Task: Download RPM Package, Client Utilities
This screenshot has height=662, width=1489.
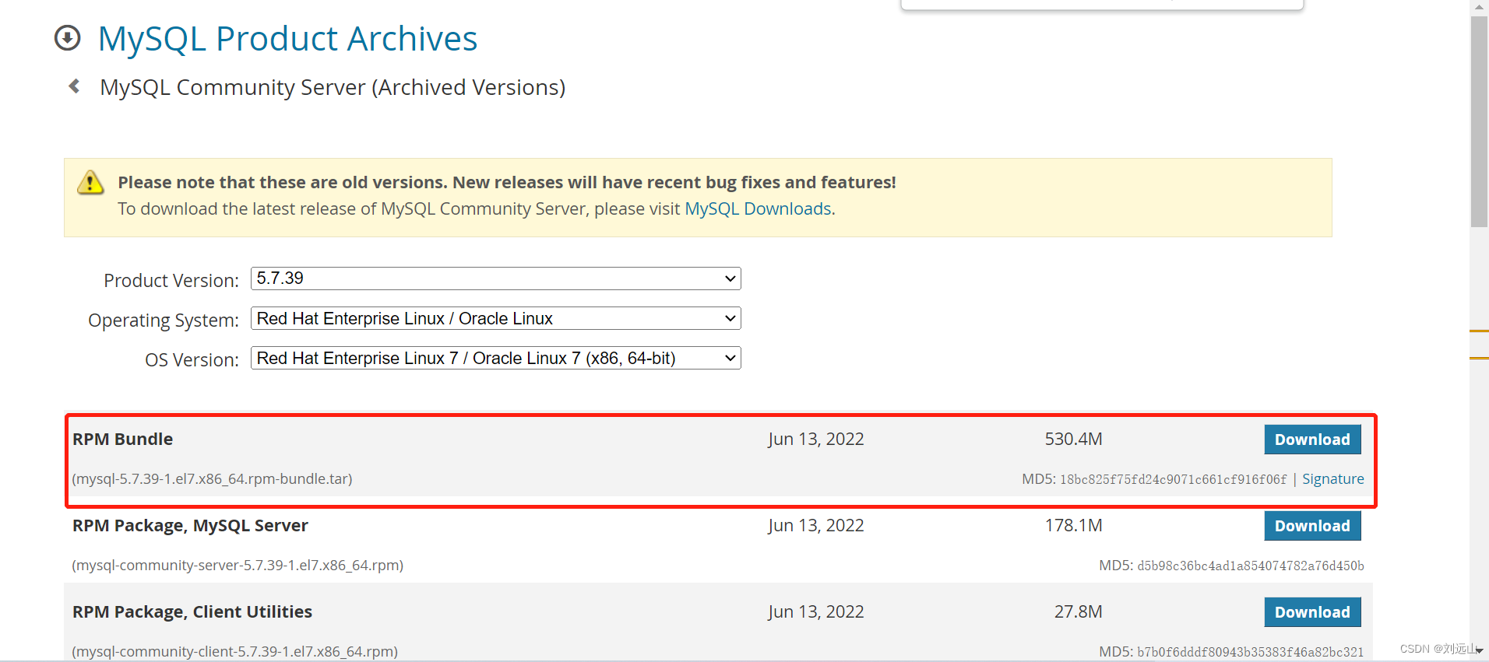Action: [x=1312, y=612]
